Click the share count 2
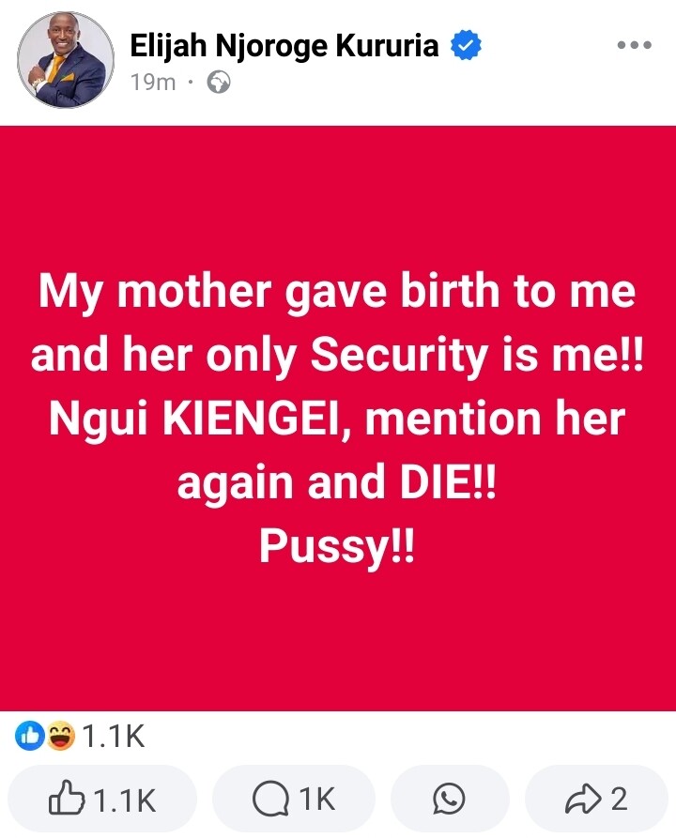Screen dimensions: 676x838 (x=619, y=800)
